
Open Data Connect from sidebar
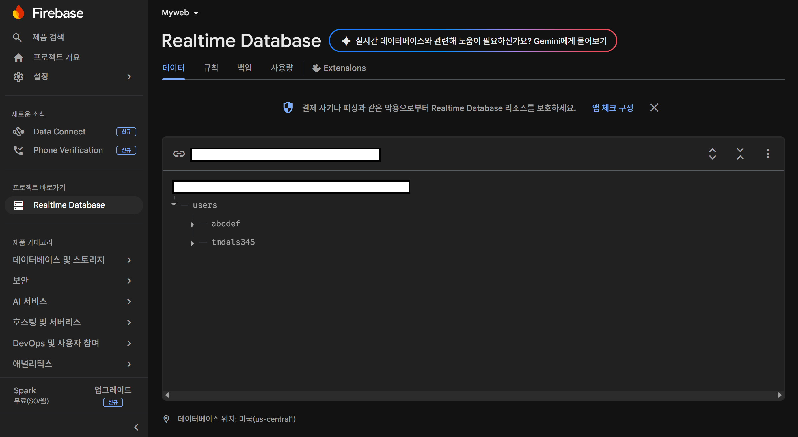(x=59, y=132)
